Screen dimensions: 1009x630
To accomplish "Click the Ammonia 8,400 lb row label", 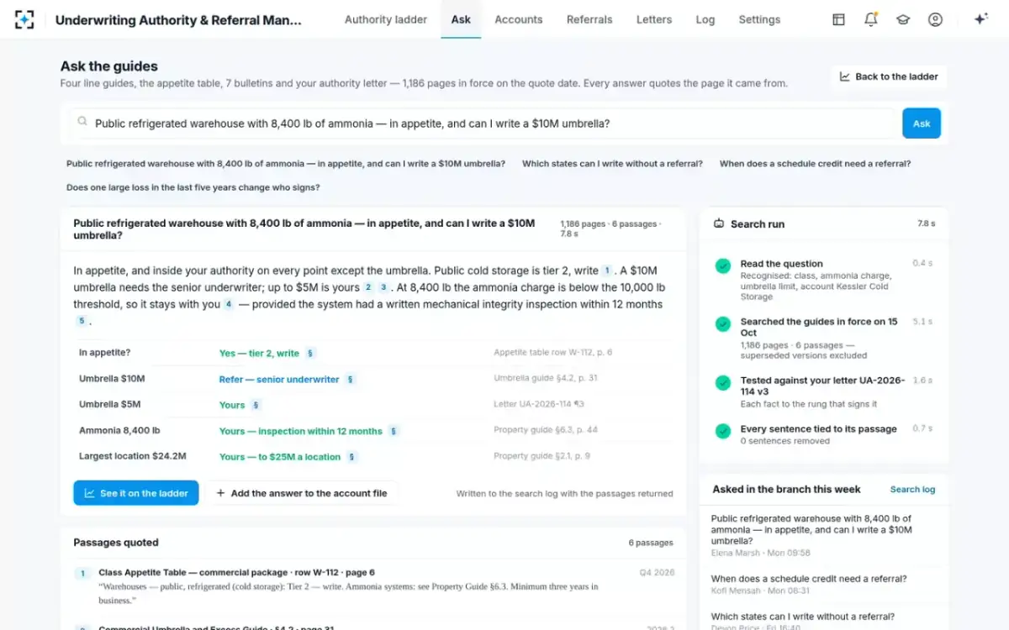I will pyautogui.click(x=119, y=430).
